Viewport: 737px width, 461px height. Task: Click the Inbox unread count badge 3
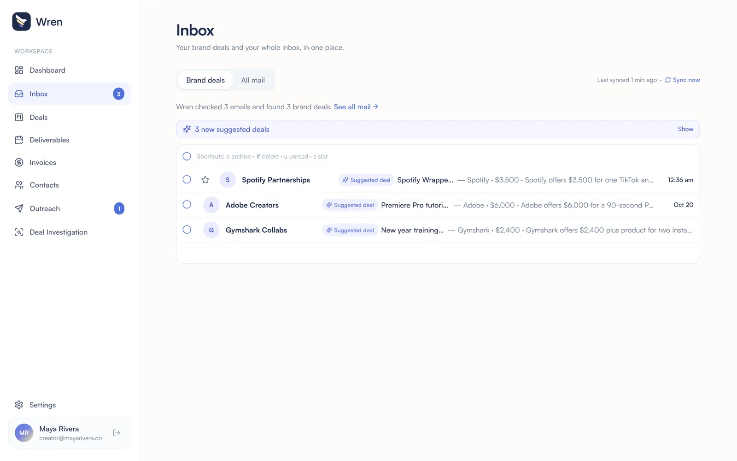(118, 94)
